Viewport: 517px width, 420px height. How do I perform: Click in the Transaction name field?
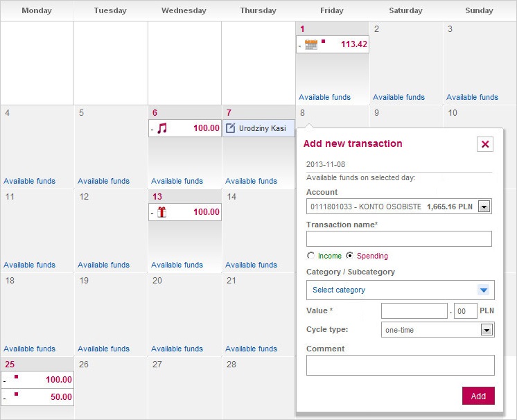coord(398,239)
